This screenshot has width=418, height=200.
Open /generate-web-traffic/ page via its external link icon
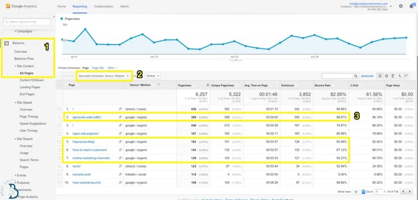click(x=120, y=117)
